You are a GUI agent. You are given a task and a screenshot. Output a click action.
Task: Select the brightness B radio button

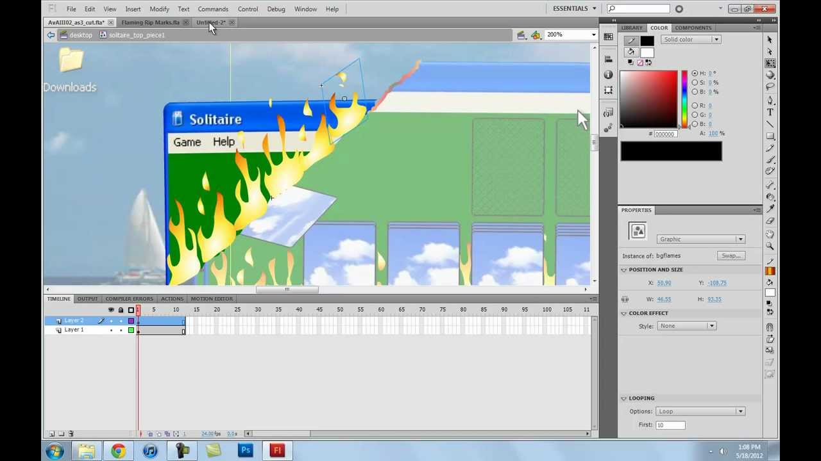(x=695, y=92)
